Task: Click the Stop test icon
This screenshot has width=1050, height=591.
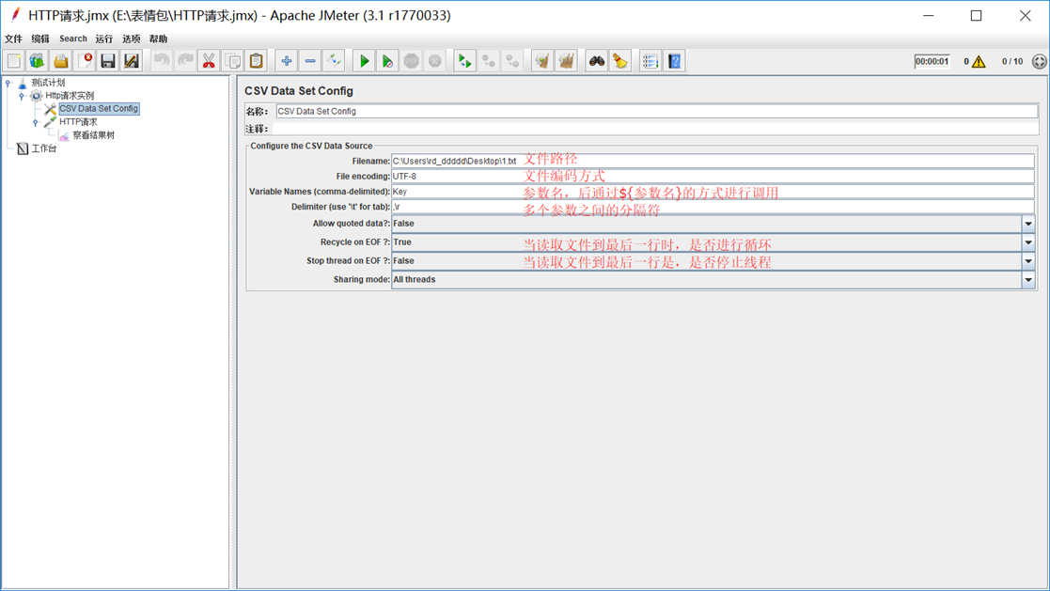Action: 411,61
